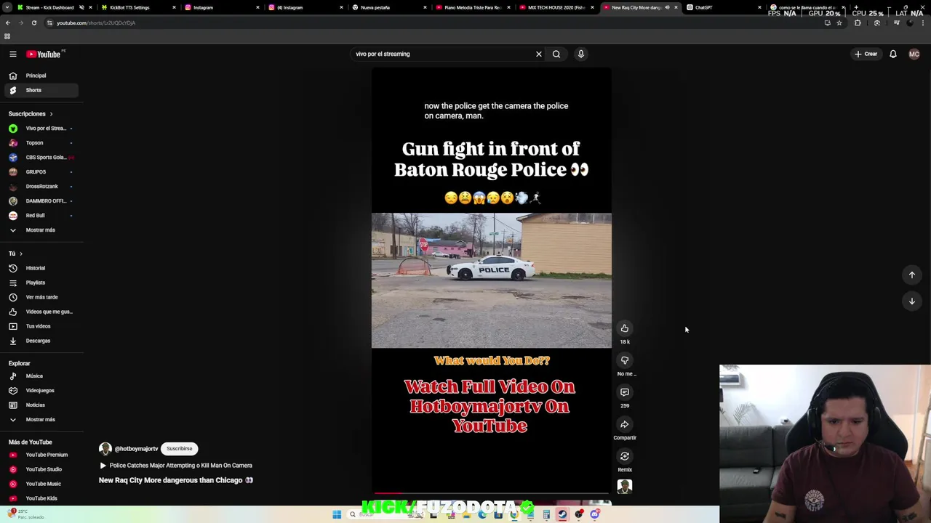
Task: Open YouTube Premium link
Action: [42, 455]
